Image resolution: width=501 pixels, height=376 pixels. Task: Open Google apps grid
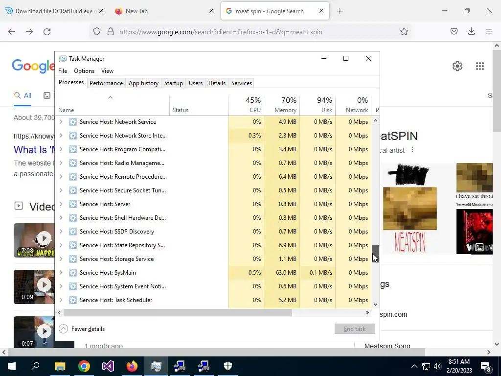pos(480,66)
